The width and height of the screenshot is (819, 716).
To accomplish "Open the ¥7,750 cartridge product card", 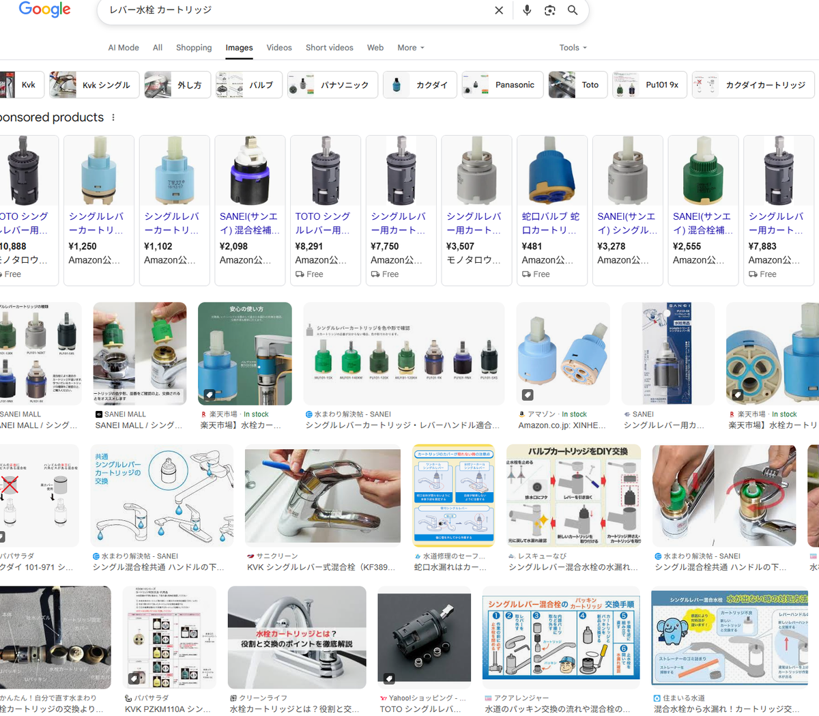I will (x=401, y=210).
